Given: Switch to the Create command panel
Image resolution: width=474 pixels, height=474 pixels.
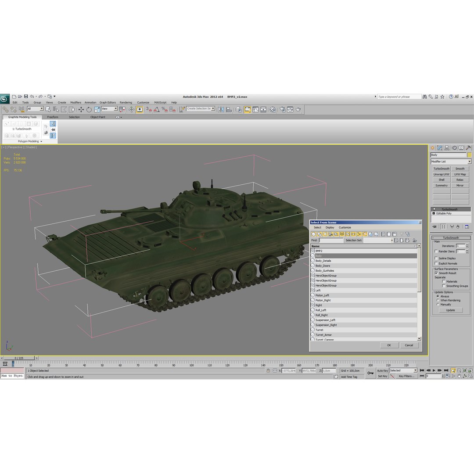Looking at the screenshot, I should click(x=433, y=148).
